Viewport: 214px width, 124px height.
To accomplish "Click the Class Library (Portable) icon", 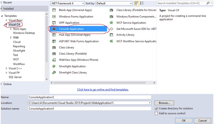I will tap(54, 54).
